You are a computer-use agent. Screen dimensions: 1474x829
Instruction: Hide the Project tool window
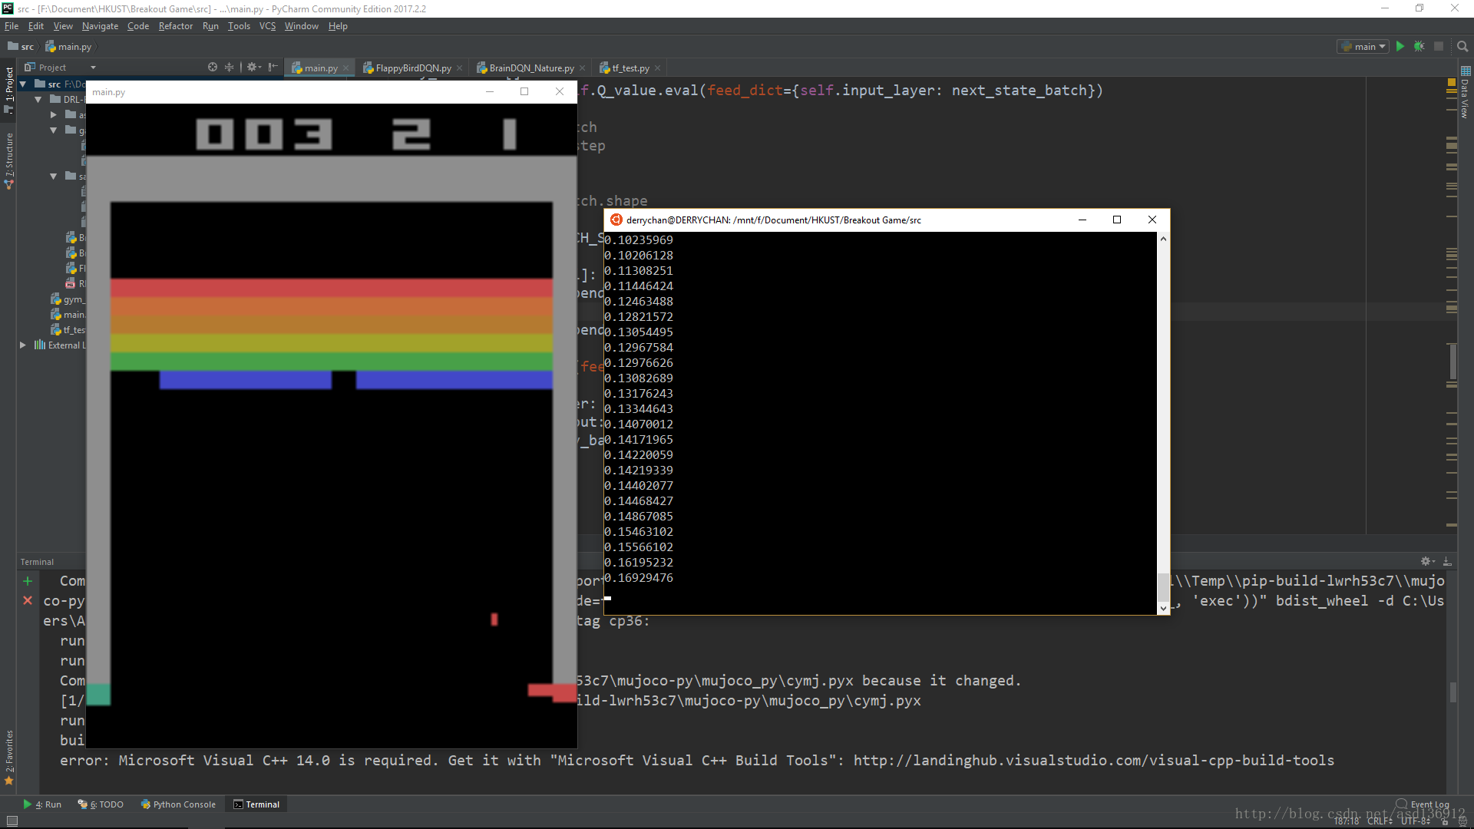tap(273, 68)
